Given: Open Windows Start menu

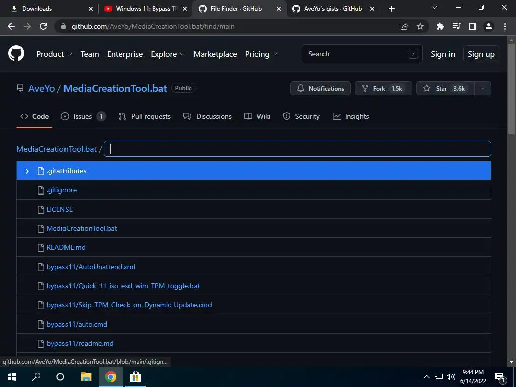Looking at the screenshot, I should point(12,377).
